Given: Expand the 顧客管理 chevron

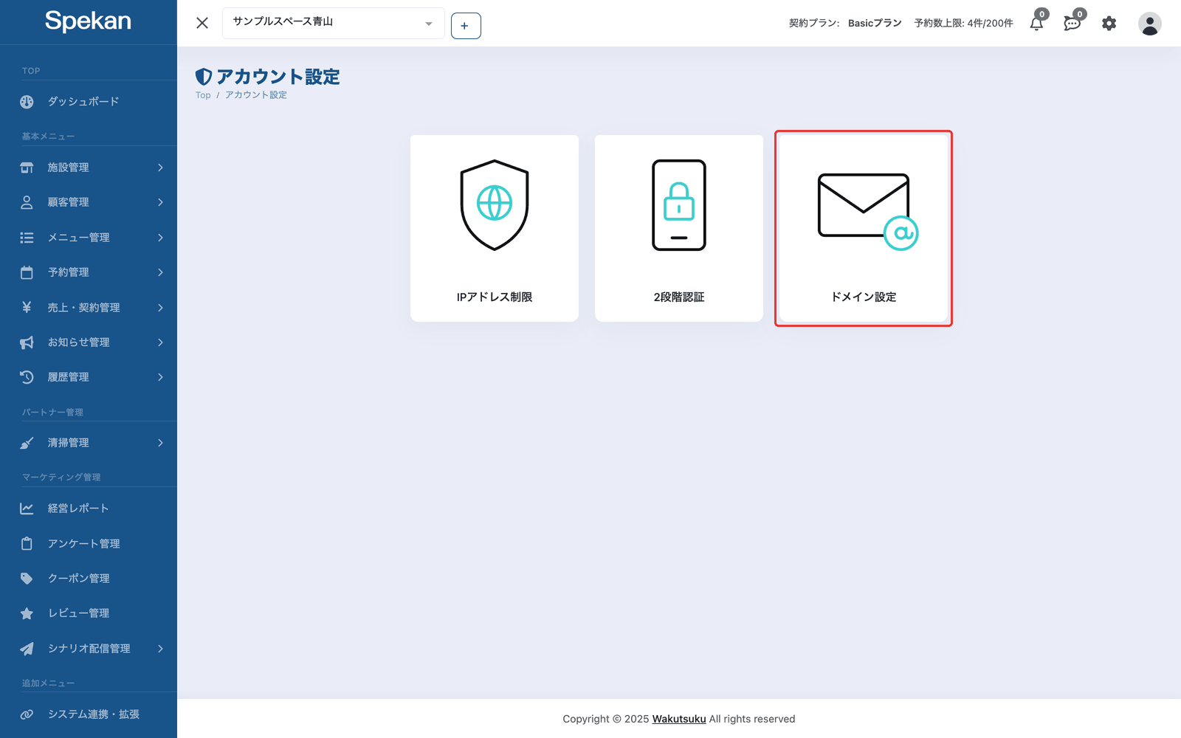Looking at the screenshot, I should click(160, 202).
